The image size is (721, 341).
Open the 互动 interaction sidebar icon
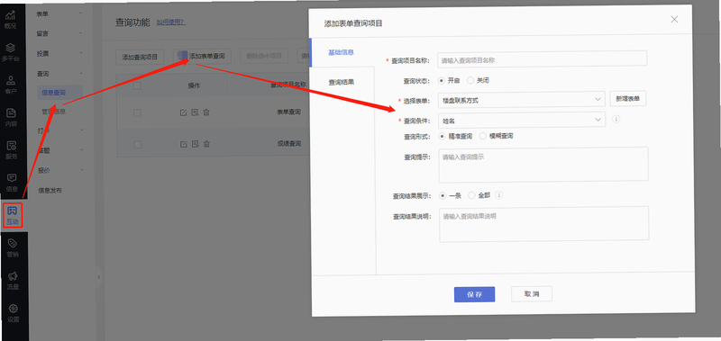13,216
